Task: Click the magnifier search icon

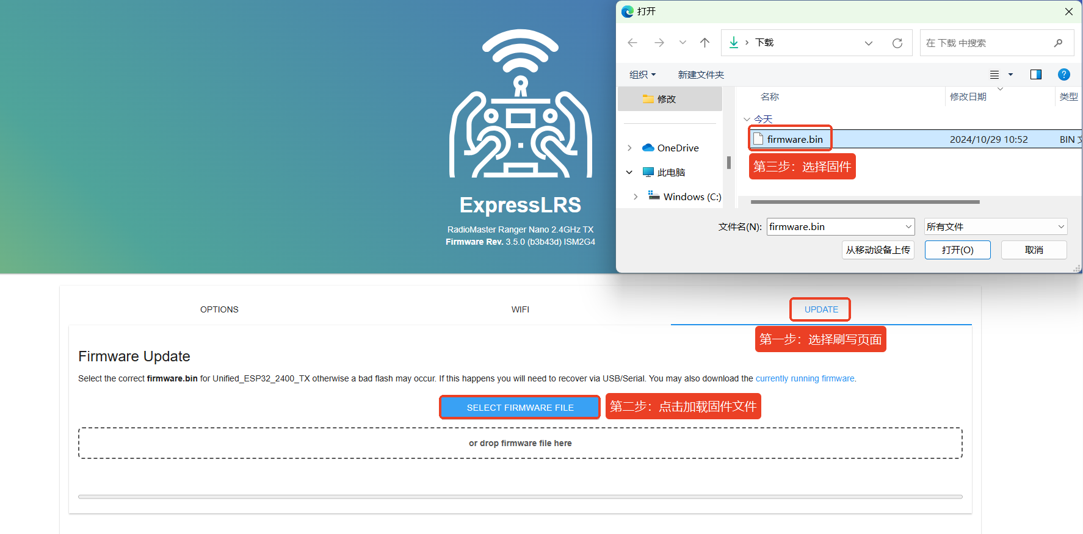Action: point(1058,43)
